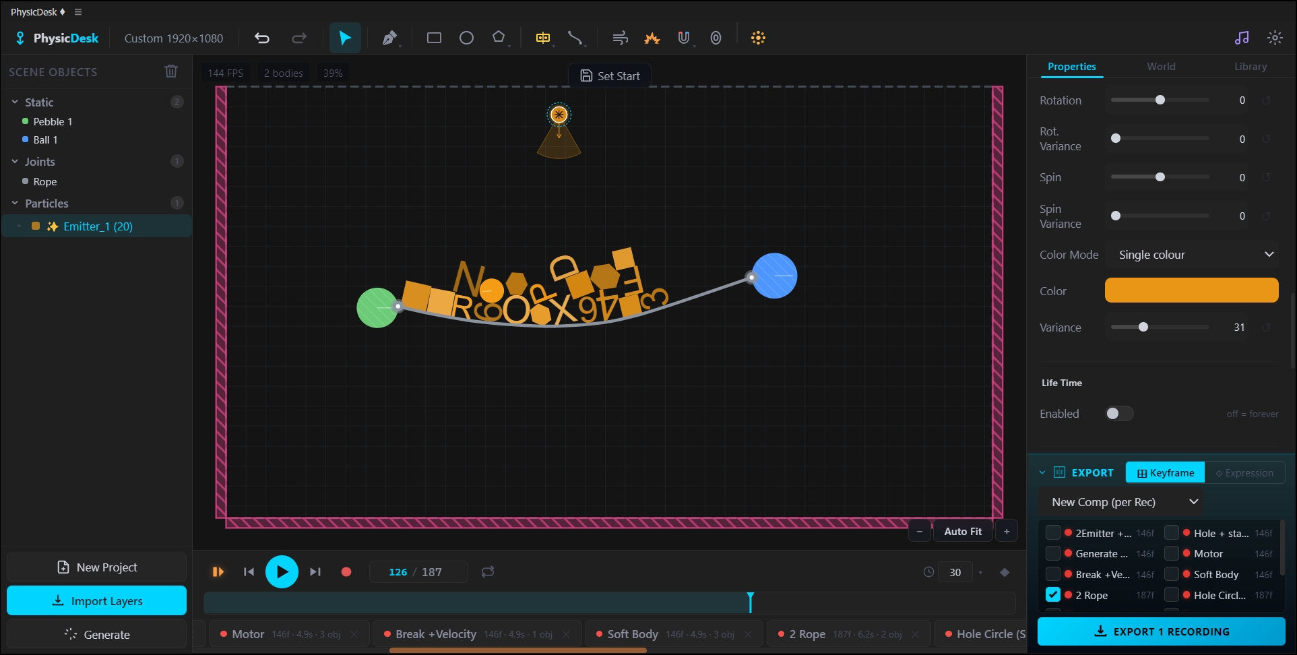Check the Generate recording checkbox

1053,554
